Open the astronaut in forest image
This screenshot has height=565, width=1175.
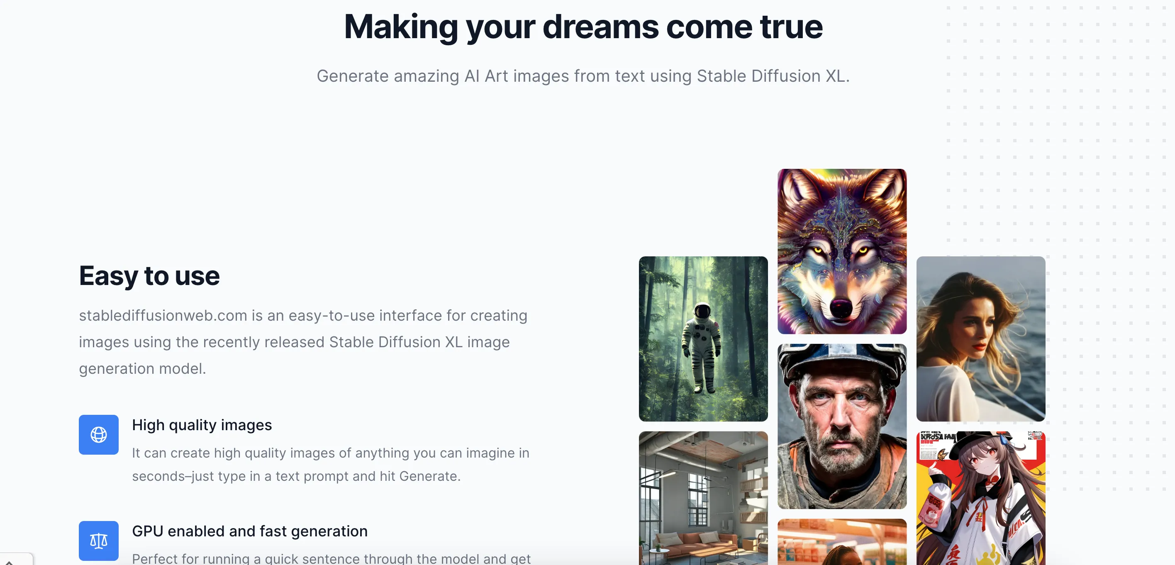point(703,339)
